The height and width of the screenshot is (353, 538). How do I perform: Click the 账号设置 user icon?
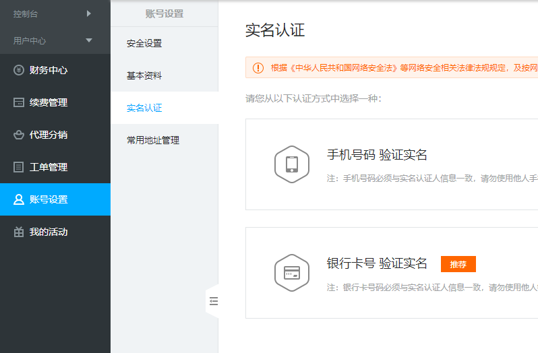coord(19,199)
